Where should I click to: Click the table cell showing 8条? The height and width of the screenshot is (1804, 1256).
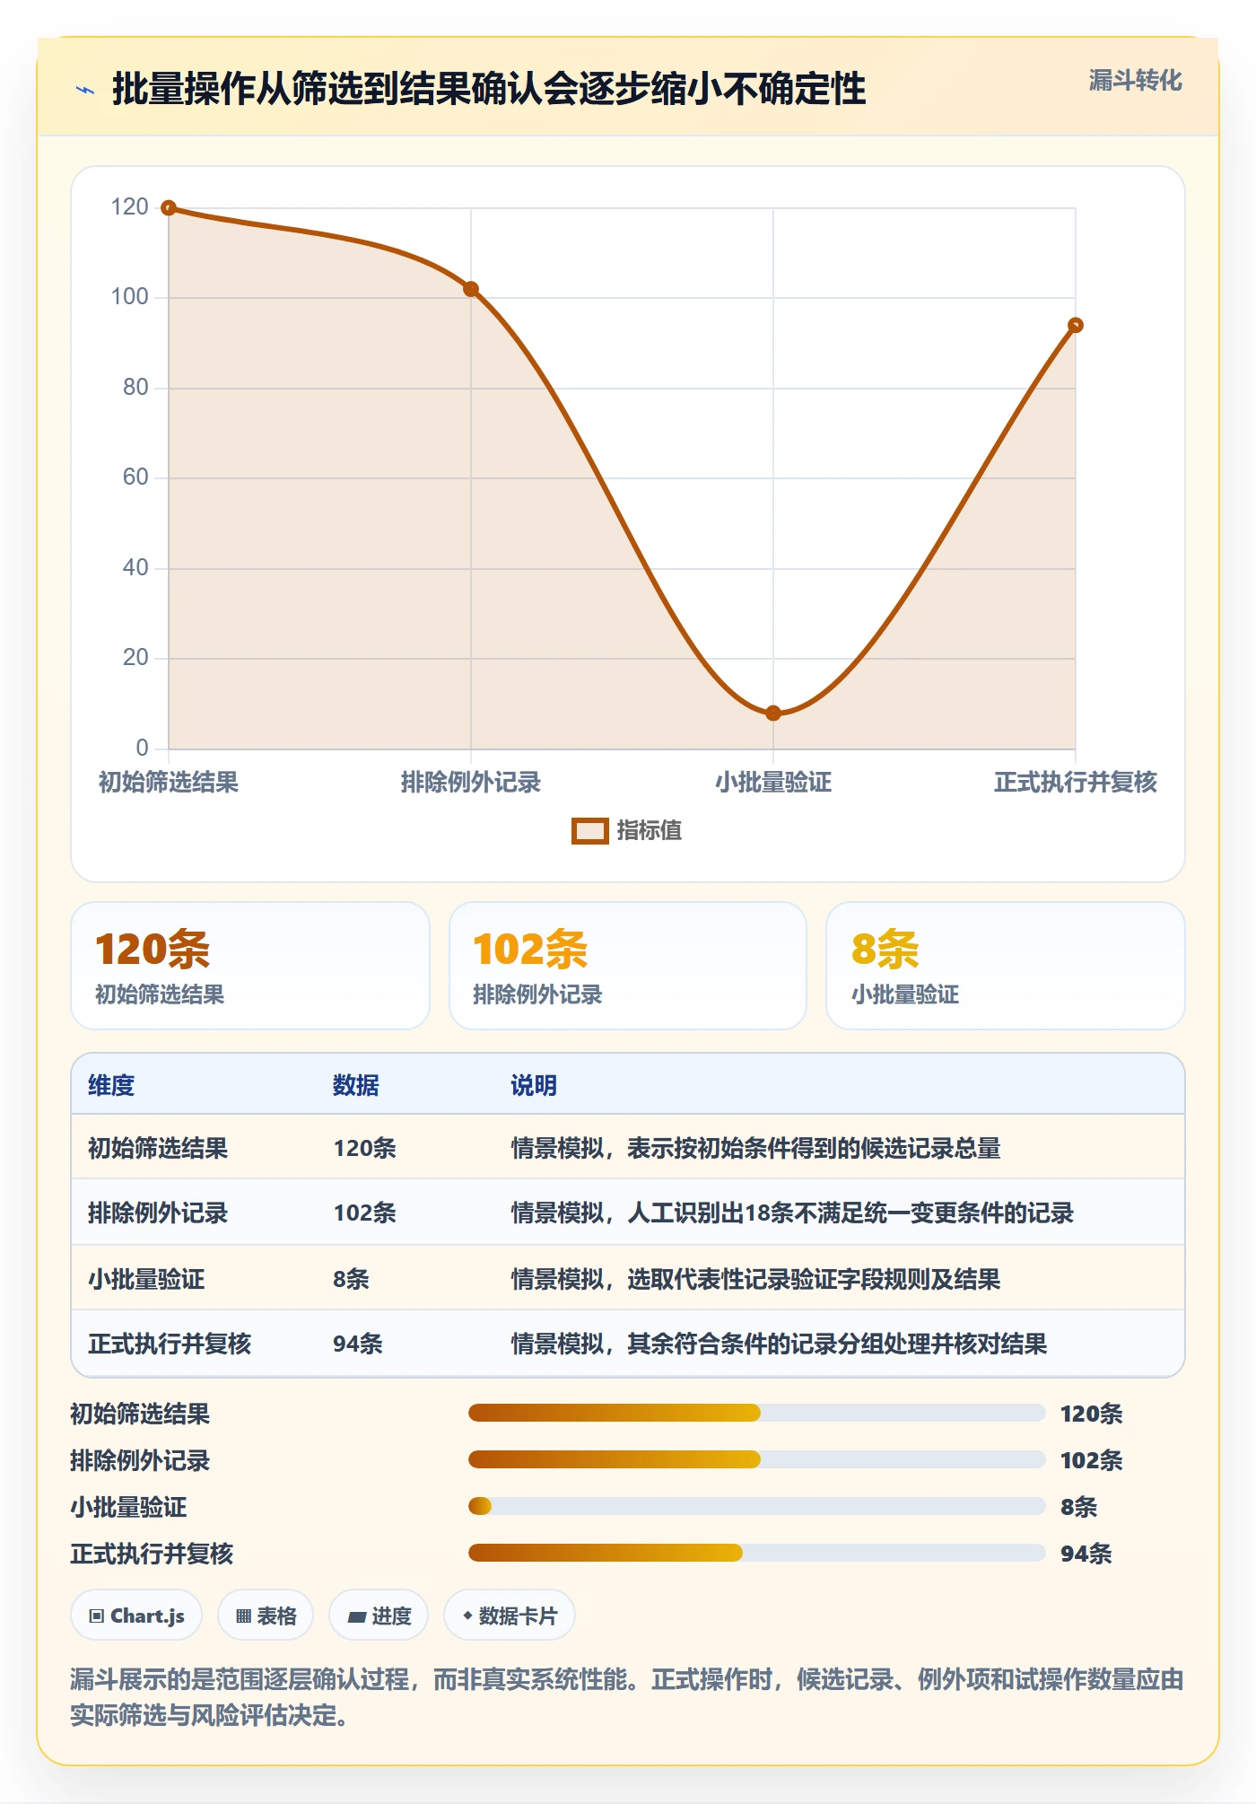(351, 1279)
